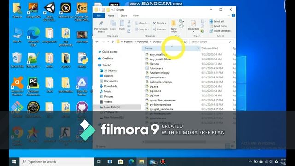Click Select all in ribbon
Image resolution: width=295 pixels, height=166 pixels.
tap(217, 21)
